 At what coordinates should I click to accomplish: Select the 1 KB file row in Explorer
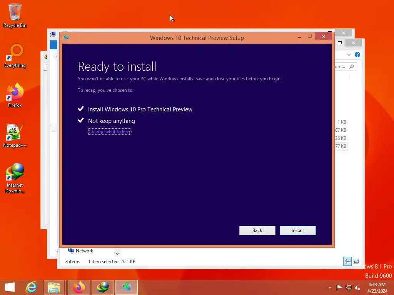[342, 122]
